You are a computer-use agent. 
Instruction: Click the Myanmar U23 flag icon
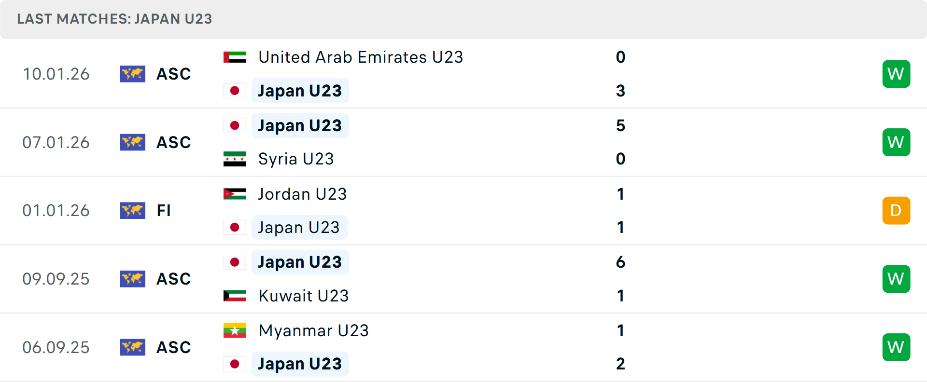(235, 330)
